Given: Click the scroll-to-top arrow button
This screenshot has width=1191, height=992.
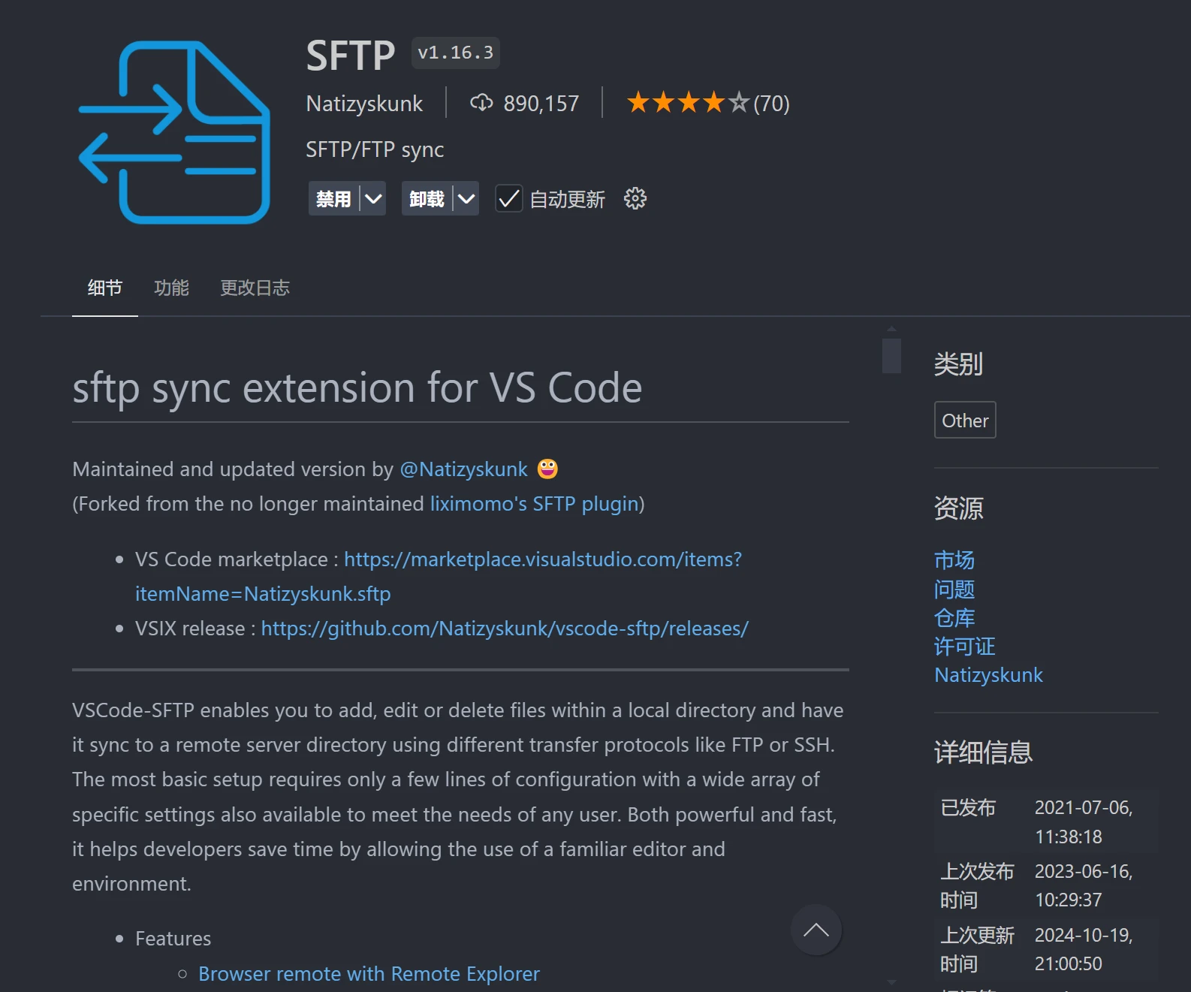Looking at the screenshot, I should pos(816,930).
